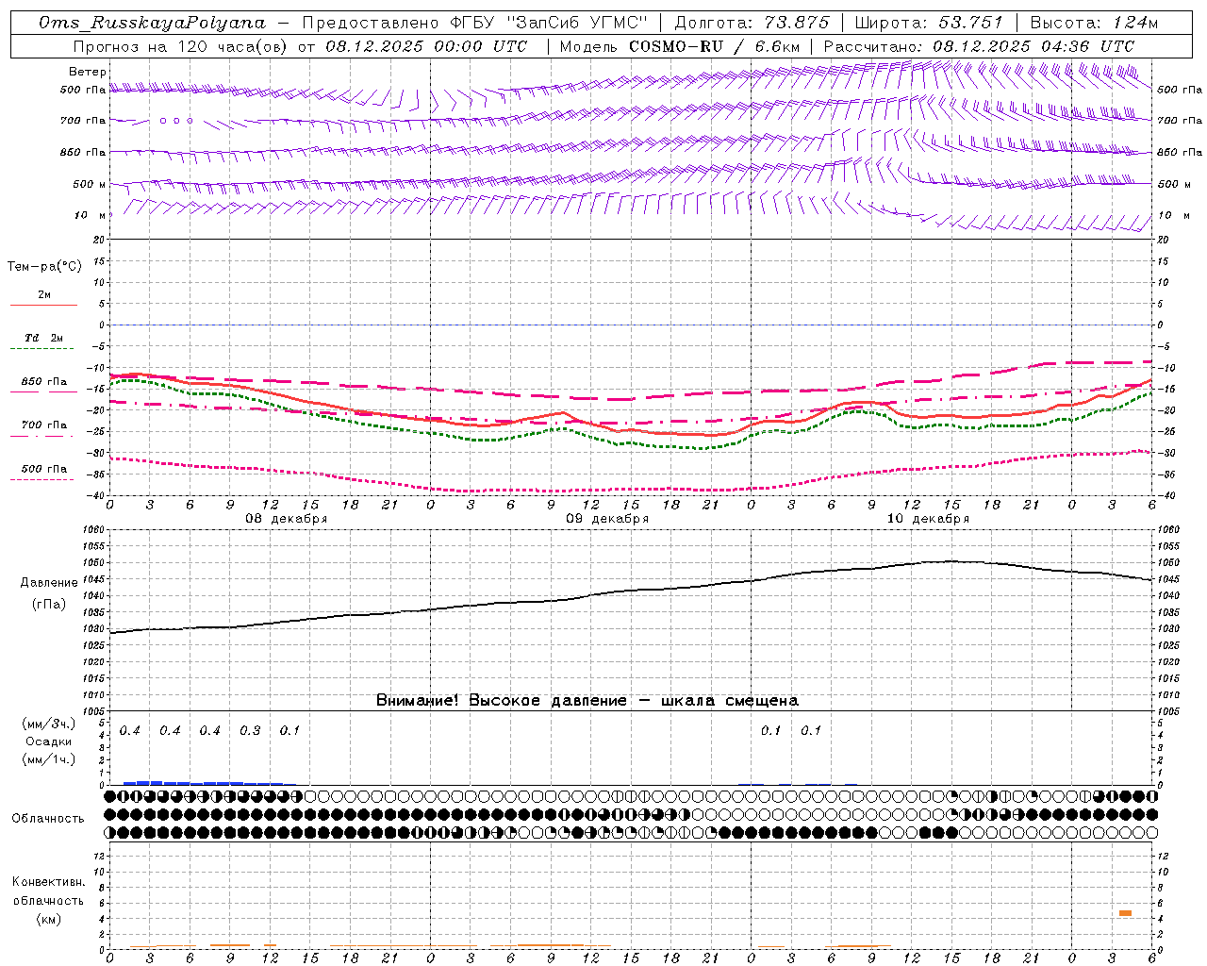This screenshot has height=966, width=1207.
Task: Click the Конвективн. convective cloud label
Action: pyautogui.click(x=48, y=882)
